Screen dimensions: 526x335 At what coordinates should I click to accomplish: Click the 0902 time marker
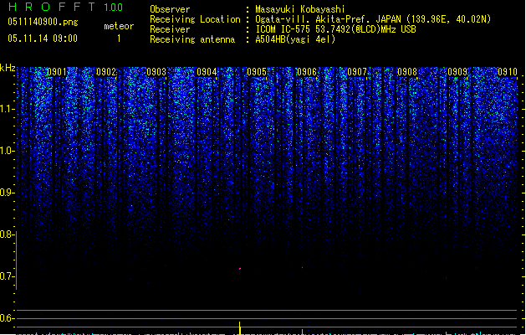click(x=106, y=72)
